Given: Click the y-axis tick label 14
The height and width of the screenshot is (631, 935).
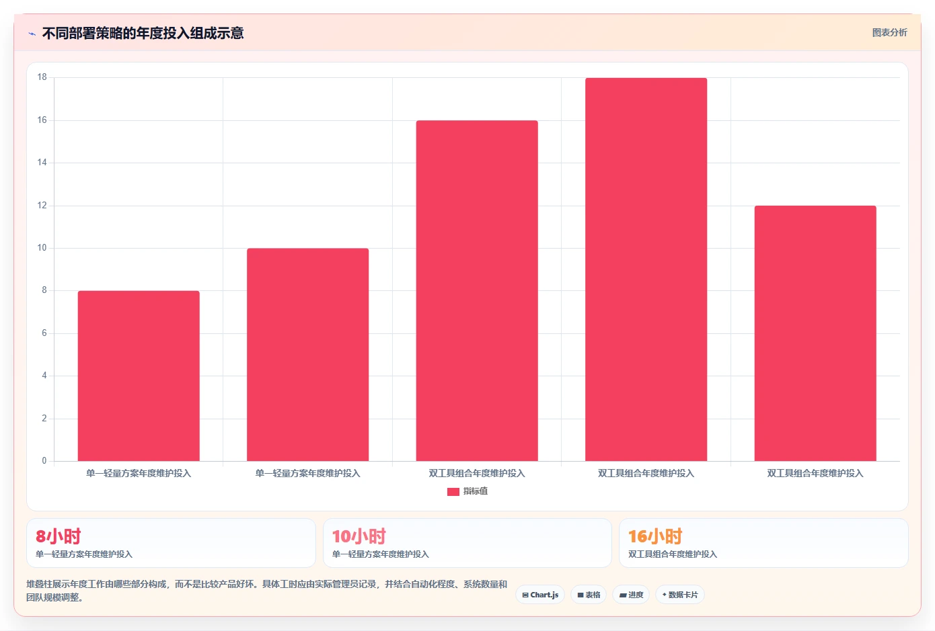Looking at the screenshot, I should point(42,163).
